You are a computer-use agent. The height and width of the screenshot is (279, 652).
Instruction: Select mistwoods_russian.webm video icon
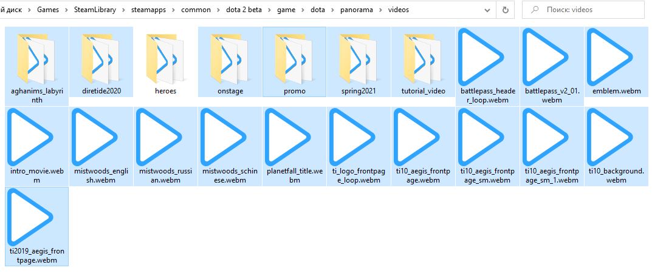pyautogui.click(x=159, y=137)
